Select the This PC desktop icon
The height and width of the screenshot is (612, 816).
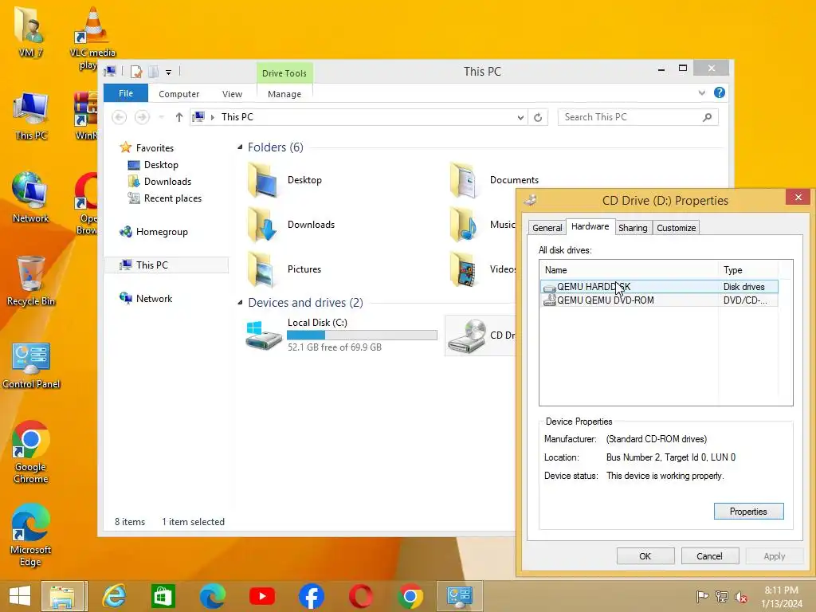click(31, 116)
